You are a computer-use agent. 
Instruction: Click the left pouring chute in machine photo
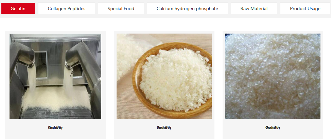point(27,55)
